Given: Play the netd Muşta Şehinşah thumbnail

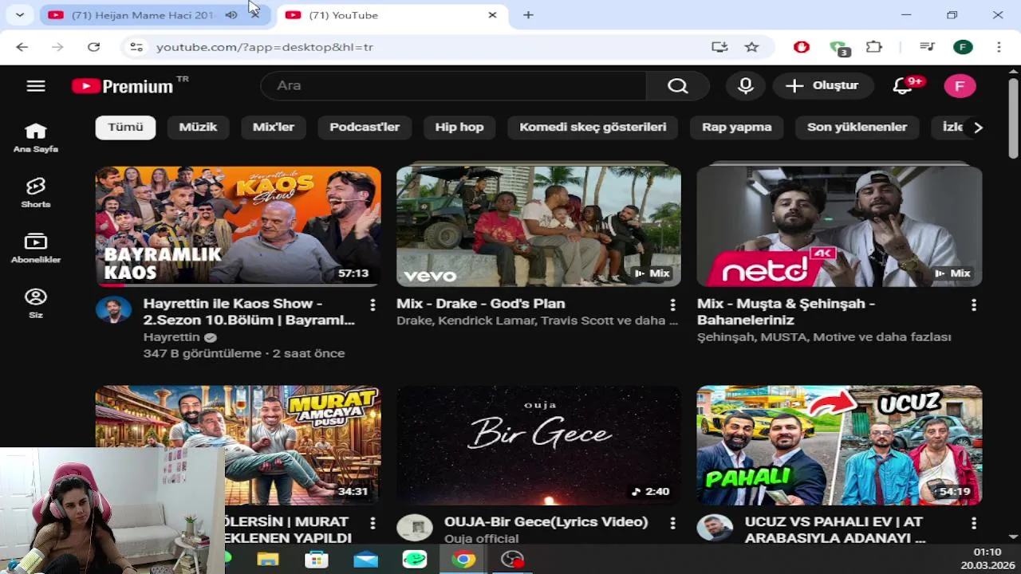Looking at the screenshot, I should coord(839,226).
